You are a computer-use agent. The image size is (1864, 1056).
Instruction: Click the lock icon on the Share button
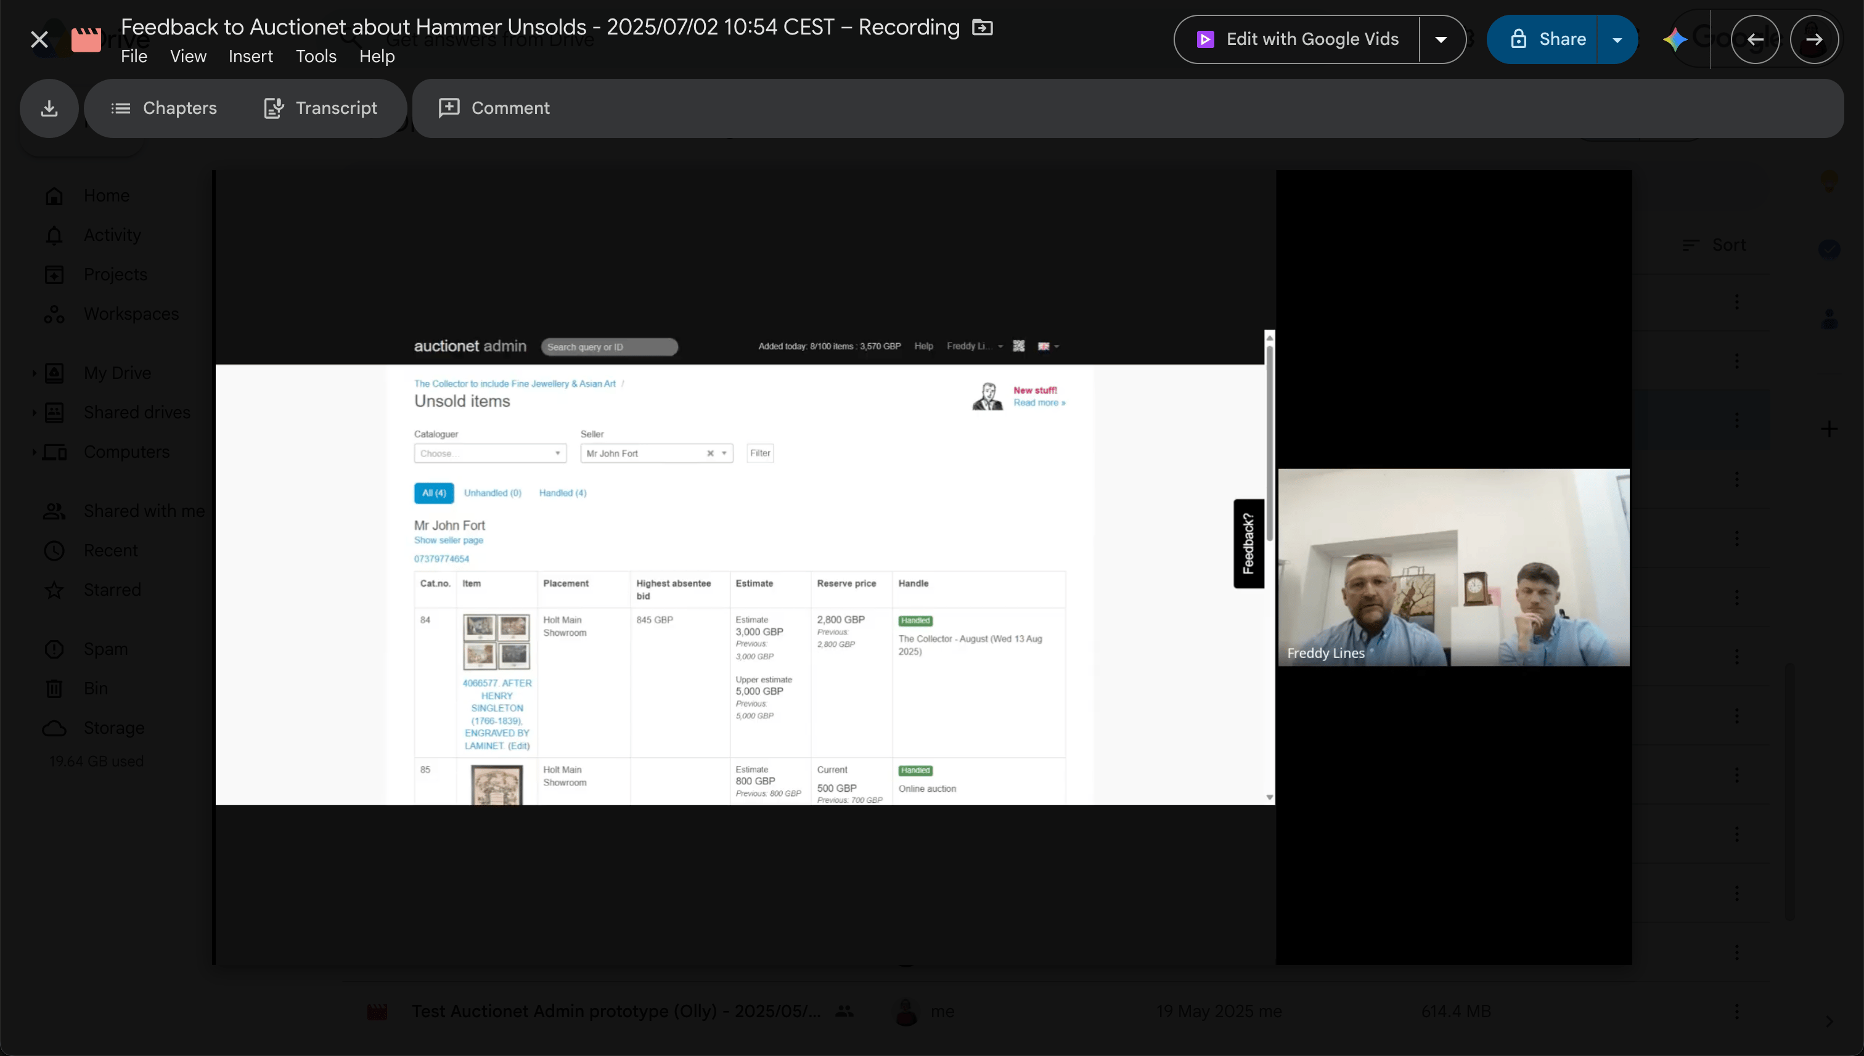click(x=1519, y=39)
